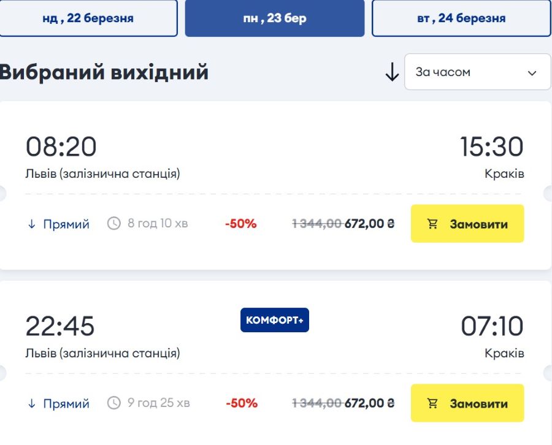Open the За часом sorting dropdown
Image resolution: width=552 pixels, height=445 pixels.
477,72
